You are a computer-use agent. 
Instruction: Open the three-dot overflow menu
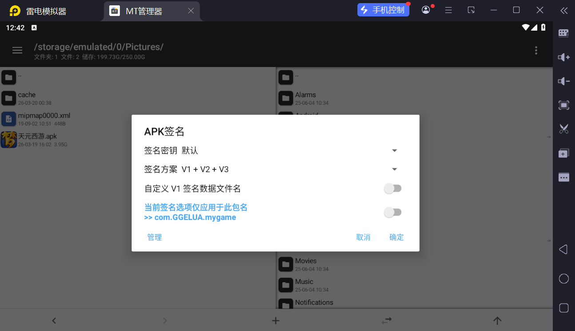[536, 51]
